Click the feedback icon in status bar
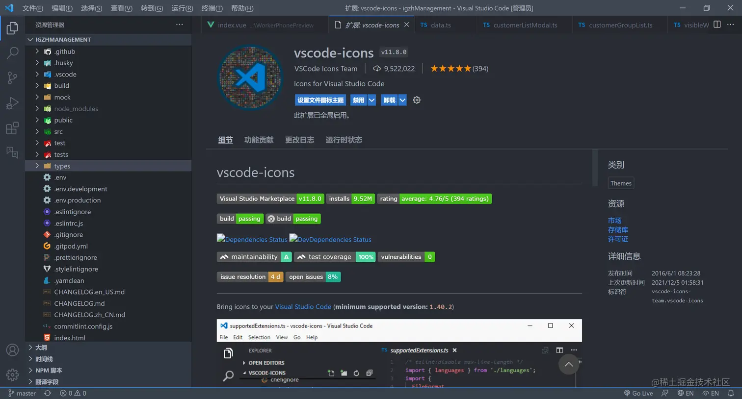742x399 pixels. 665,393
